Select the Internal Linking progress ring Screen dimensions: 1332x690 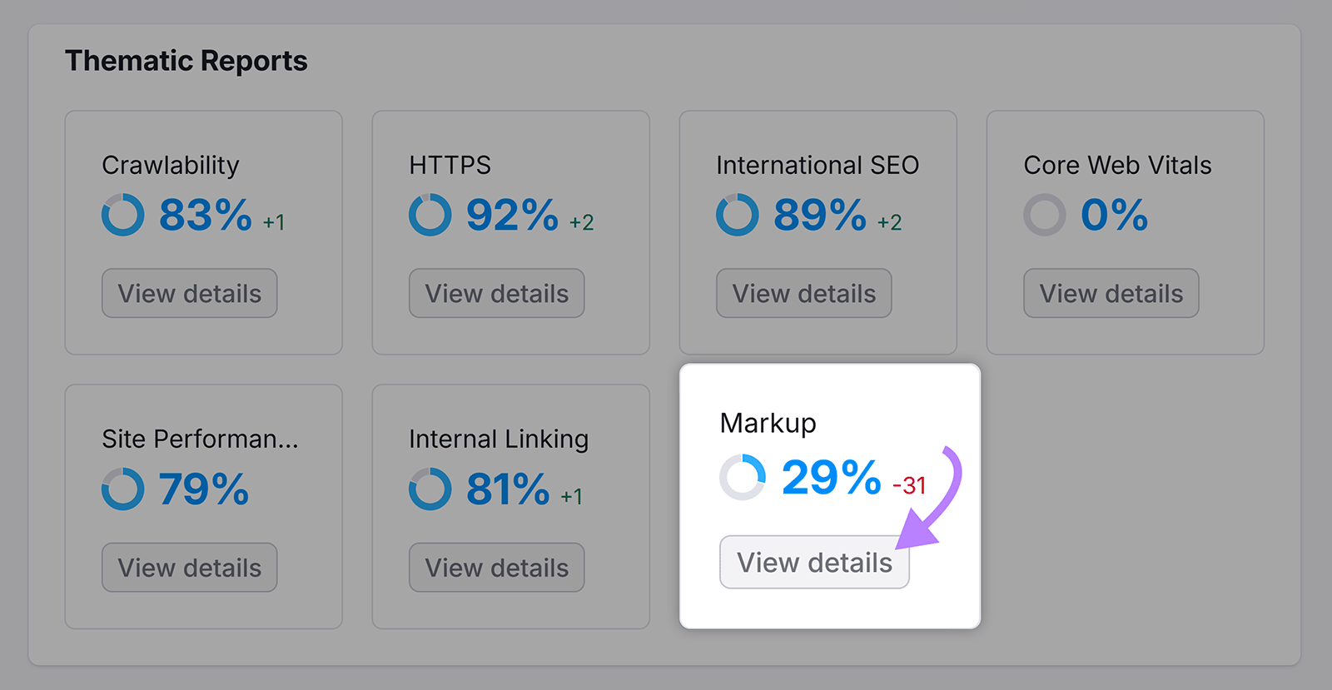(x=430, y=489)
